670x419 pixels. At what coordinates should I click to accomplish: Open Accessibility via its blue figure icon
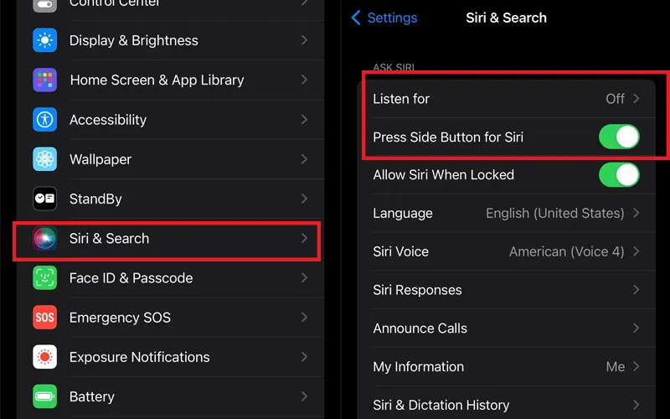[45, 119]
